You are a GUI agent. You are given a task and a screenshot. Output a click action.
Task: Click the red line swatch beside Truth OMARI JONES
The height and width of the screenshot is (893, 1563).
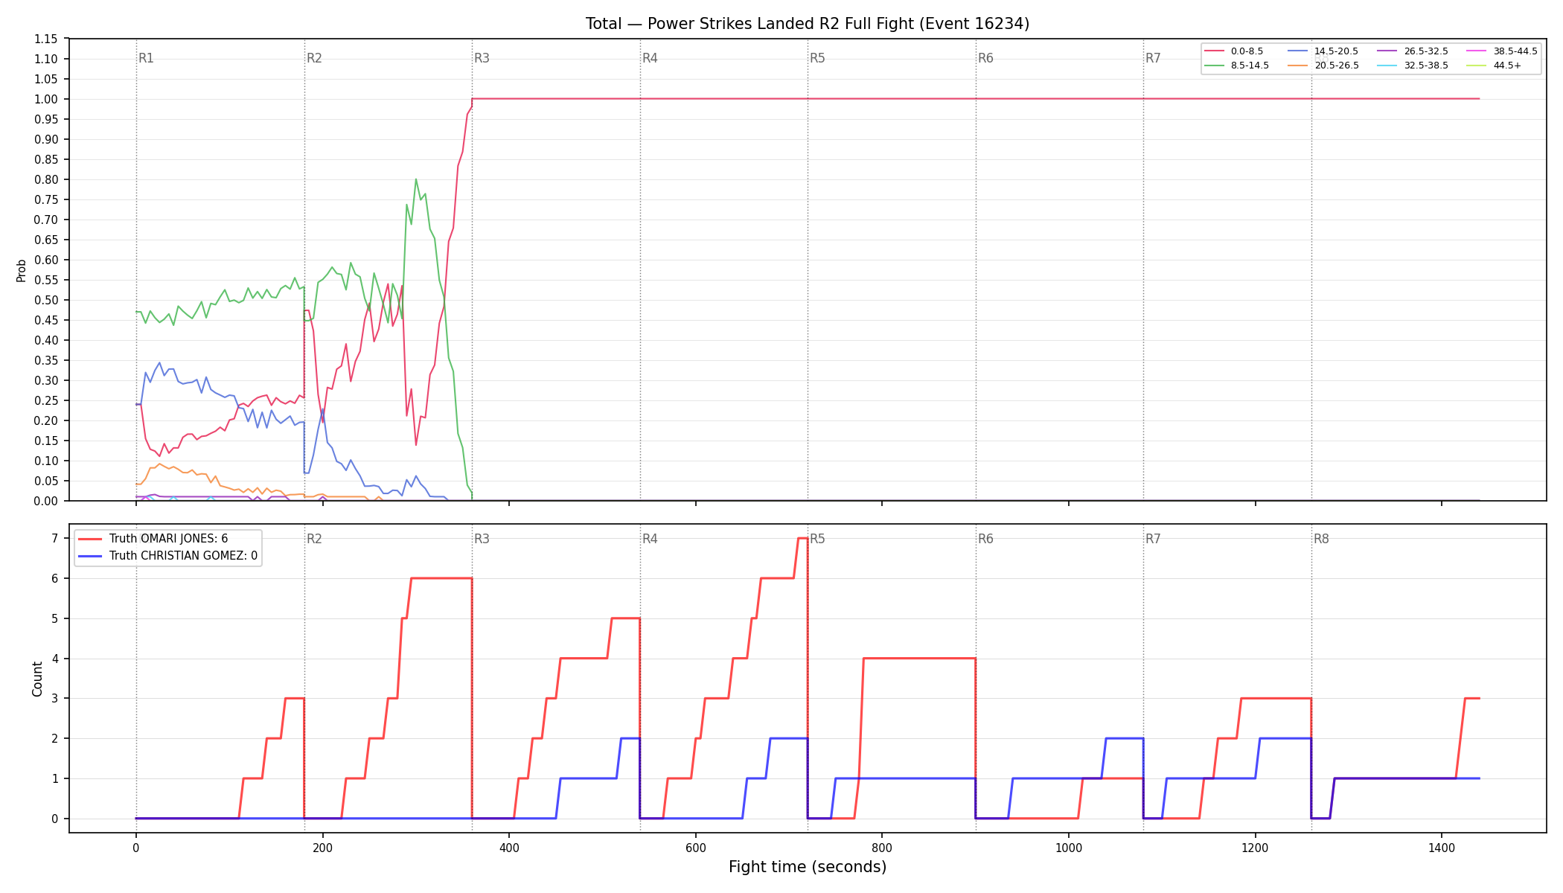90,539
